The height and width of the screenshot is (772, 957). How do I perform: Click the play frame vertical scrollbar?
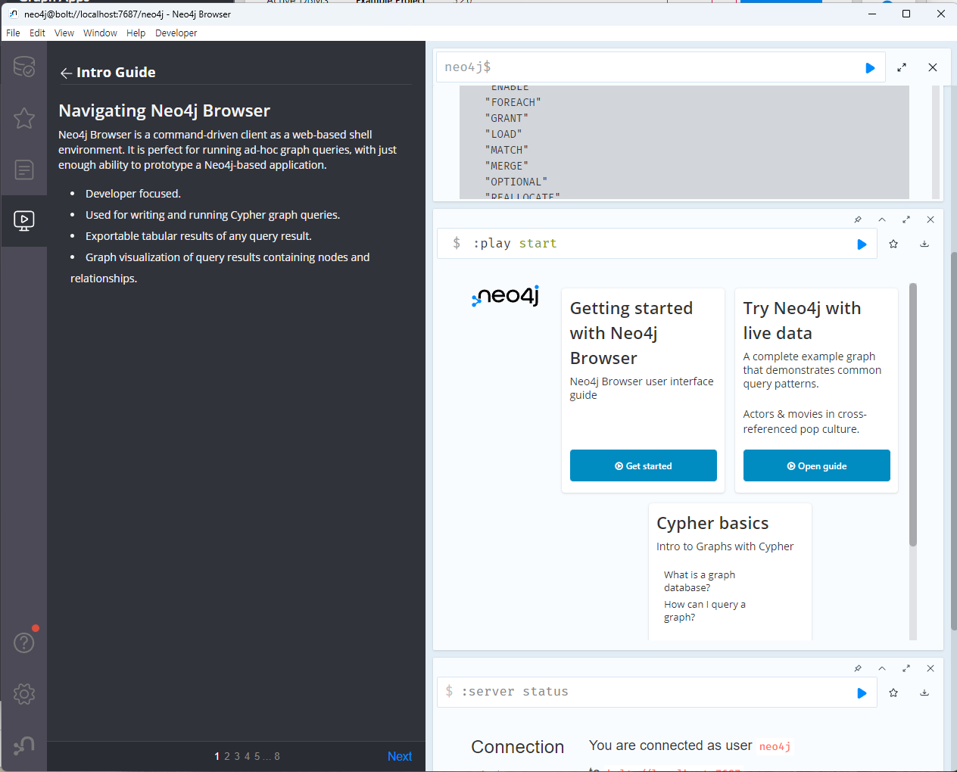tap(913, 414)
